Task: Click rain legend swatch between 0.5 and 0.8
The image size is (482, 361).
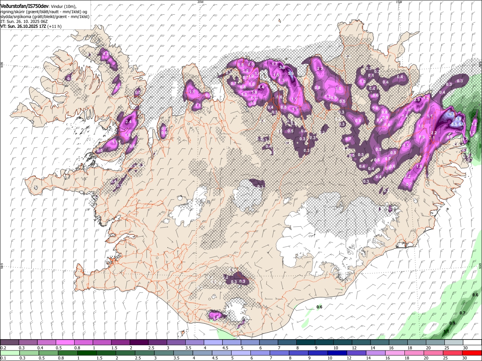Action: click(x=48, y=353)
